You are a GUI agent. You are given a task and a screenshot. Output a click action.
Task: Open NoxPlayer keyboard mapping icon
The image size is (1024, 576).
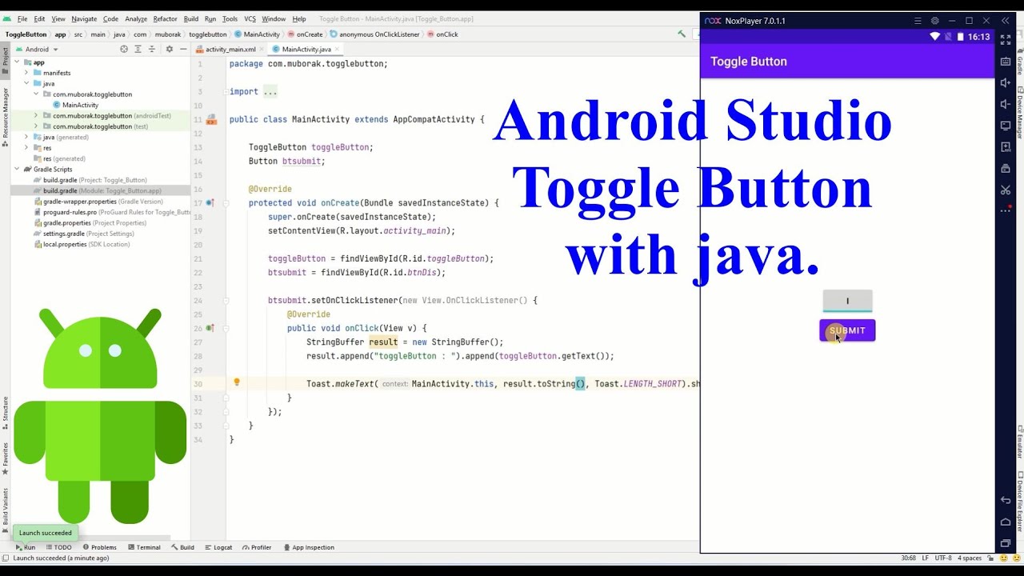1006,62
